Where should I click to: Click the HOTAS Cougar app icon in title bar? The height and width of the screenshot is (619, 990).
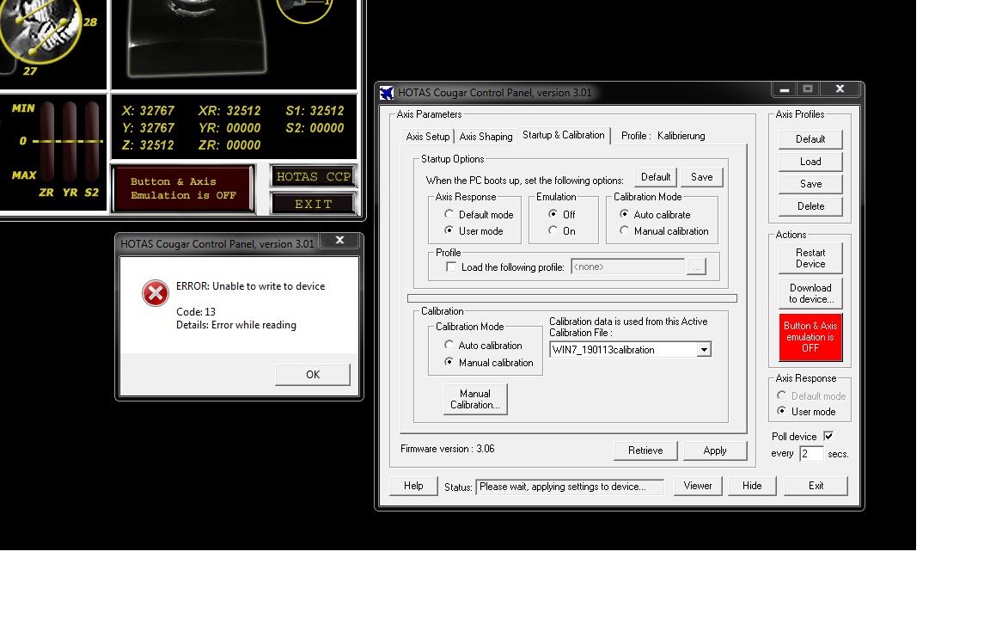(x=387, y=93)
